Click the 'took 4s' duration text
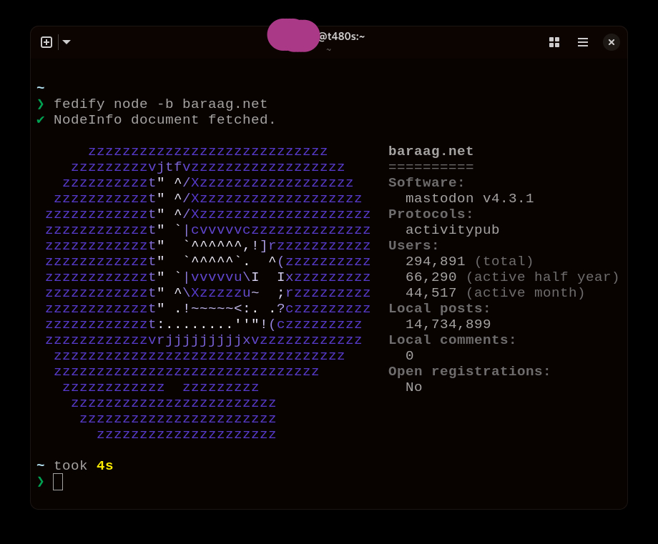This screenshot has height=544, width=658. click(84, 465)
